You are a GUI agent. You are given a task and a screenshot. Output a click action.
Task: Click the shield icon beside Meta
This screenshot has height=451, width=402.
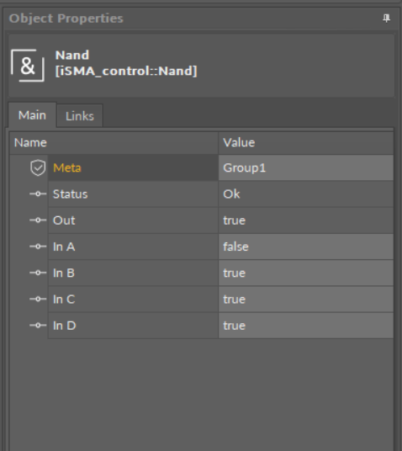38,167
